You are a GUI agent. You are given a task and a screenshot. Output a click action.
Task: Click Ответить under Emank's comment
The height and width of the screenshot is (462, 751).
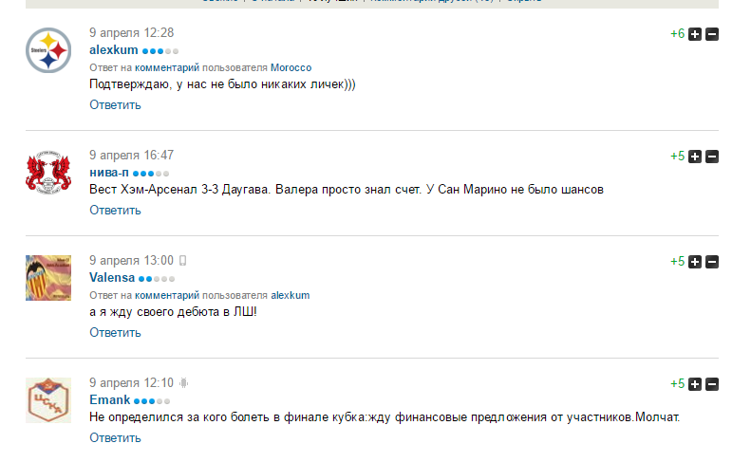tap(115, 437)
